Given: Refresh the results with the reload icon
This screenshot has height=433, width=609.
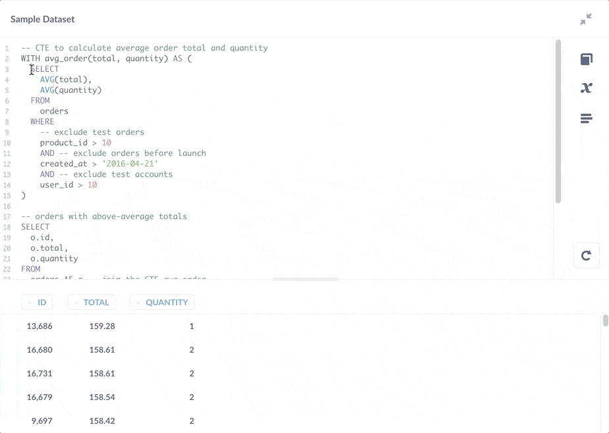Looking at the screenshot, I should click(587, 255).
